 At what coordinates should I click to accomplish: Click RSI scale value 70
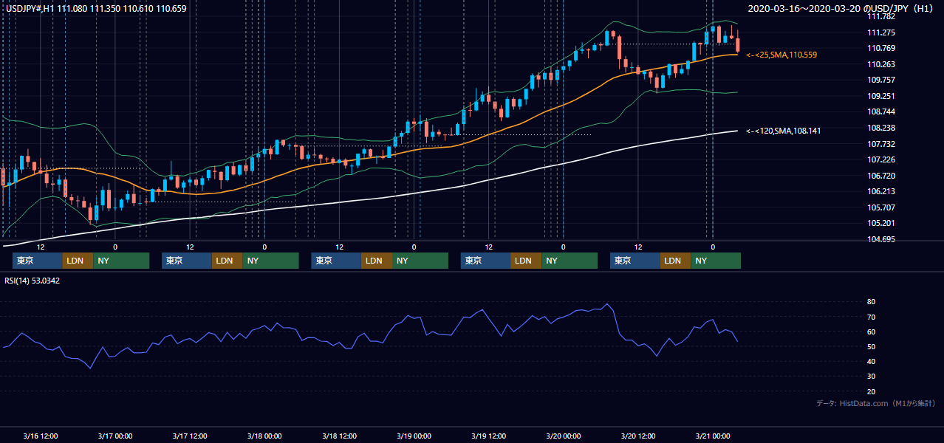(871, 317)
